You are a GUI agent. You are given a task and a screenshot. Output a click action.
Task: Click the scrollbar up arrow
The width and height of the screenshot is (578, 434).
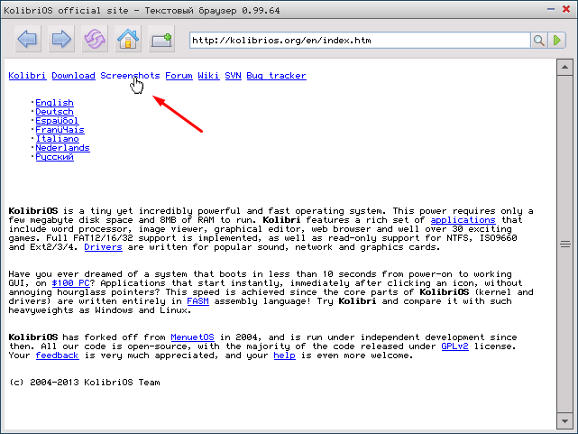point(564,66)
